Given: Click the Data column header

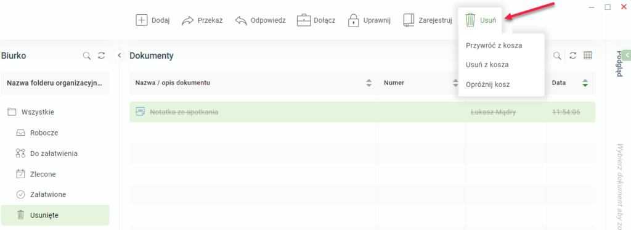Looking at the screenshot, I should (x=558, y=83).
